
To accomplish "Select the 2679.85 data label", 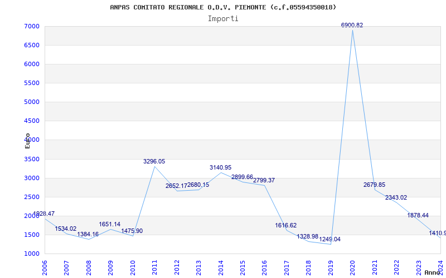I will [374, 185].
